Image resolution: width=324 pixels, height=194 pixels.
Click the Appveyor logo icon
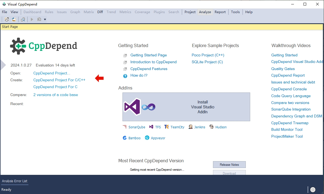(x=147, y=138)
